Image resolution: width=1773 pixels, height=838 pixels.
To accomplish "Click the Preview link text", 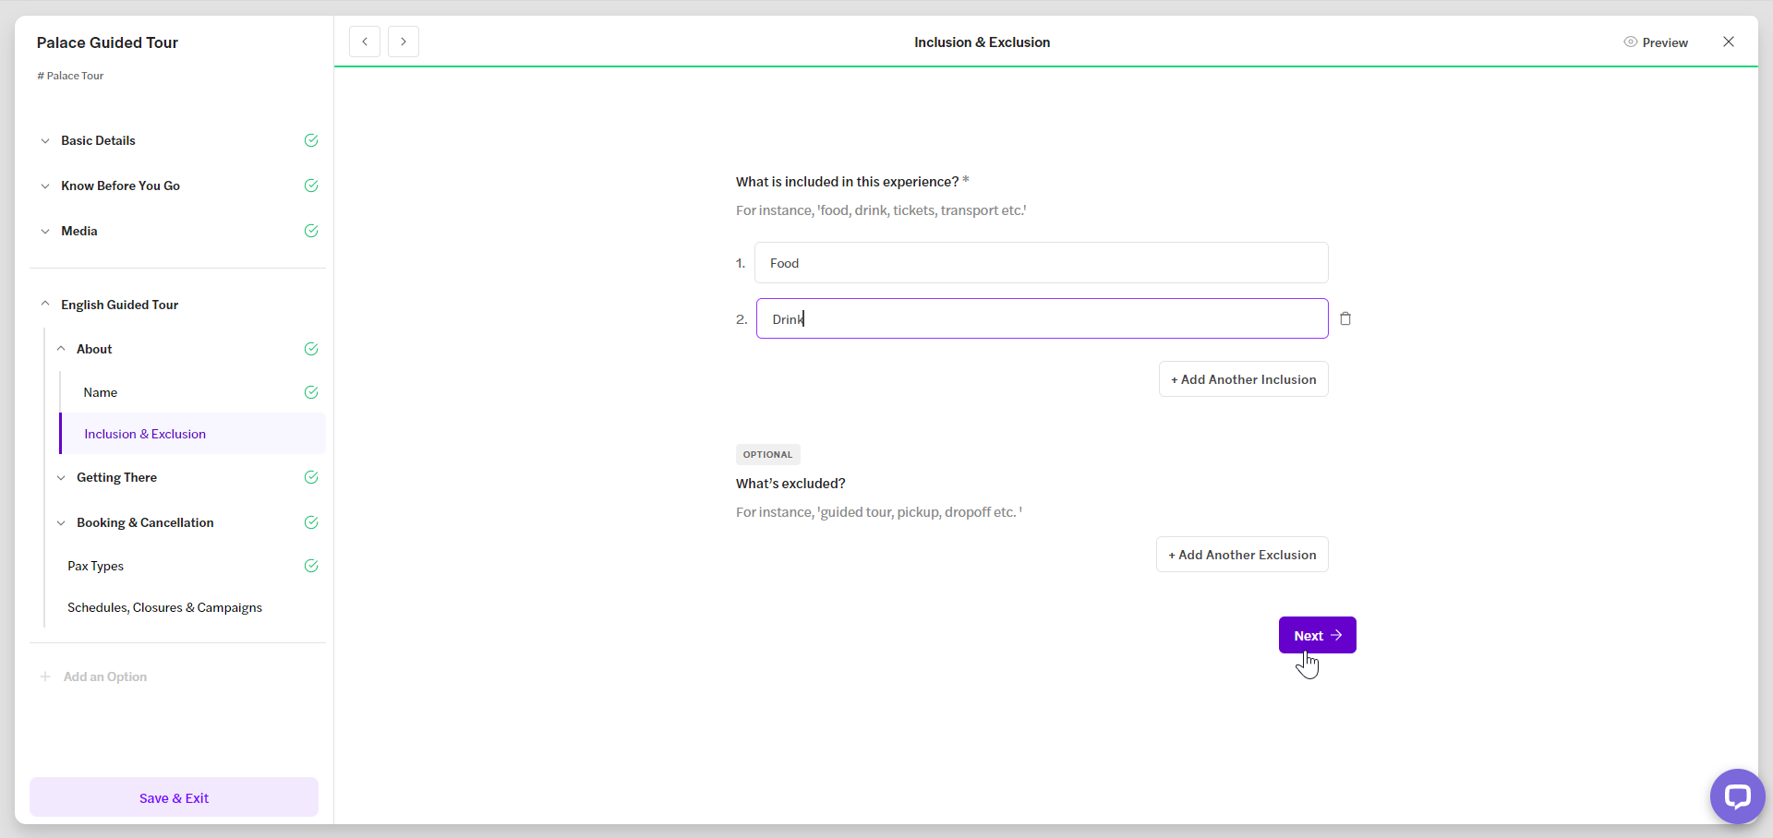I will [1665, 42].
